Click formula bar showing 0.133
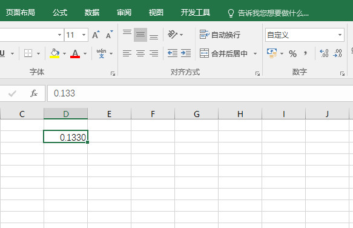353x228 pixels. pyautogui.click(x=200, y=93)
